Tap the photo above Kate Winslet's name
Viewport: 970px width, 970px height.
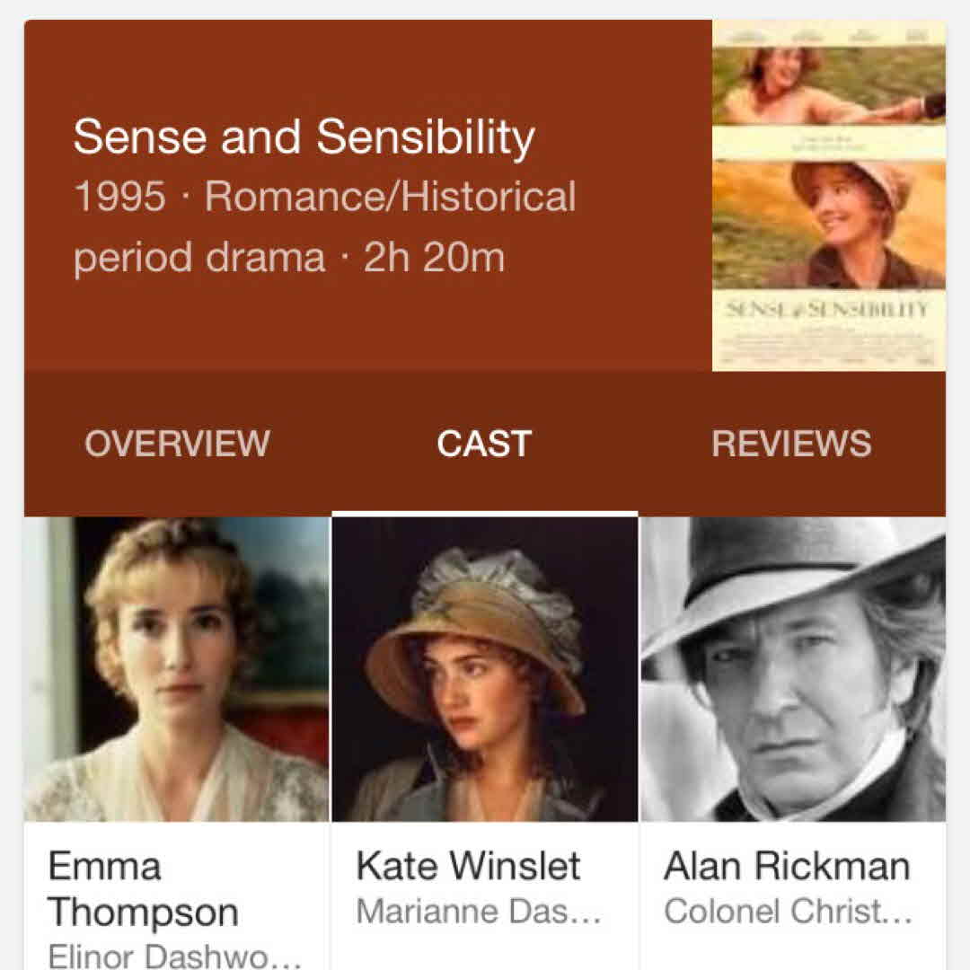[x=485, y=669]
